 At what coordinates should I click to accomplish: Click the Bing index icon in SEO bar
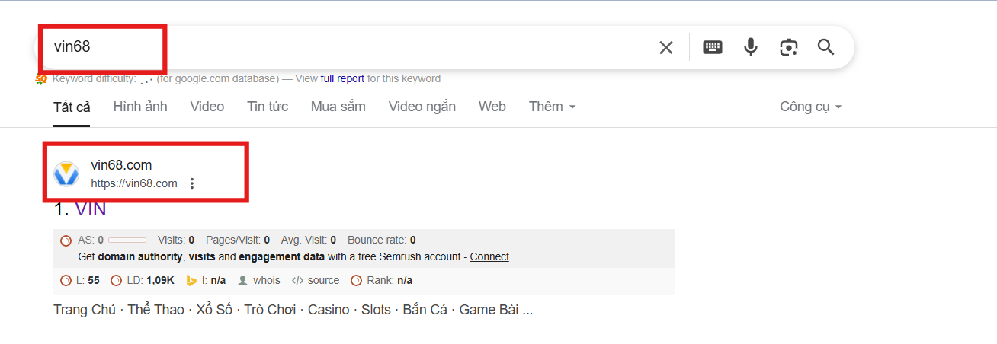(x=192, y=281)
